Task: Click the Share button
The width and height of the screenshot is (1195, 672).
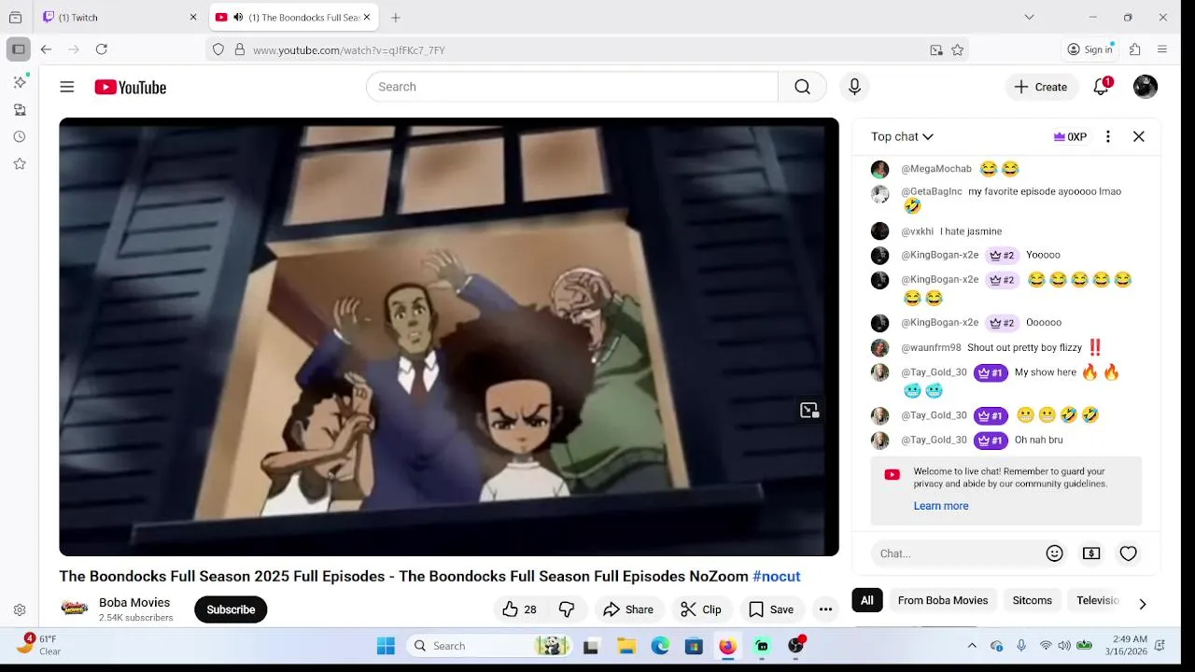Action: point(628,609)
